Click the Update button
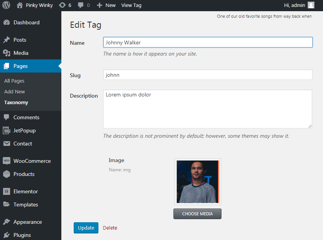Viewport: 323px width, 240px height. (x=86, y=228)
